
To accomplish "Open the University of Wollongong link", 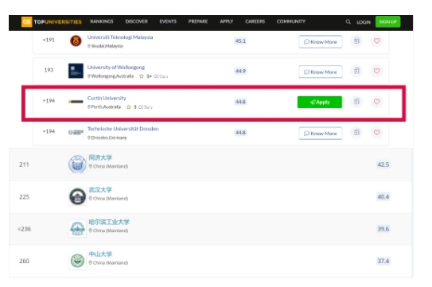I will (116, 68).
